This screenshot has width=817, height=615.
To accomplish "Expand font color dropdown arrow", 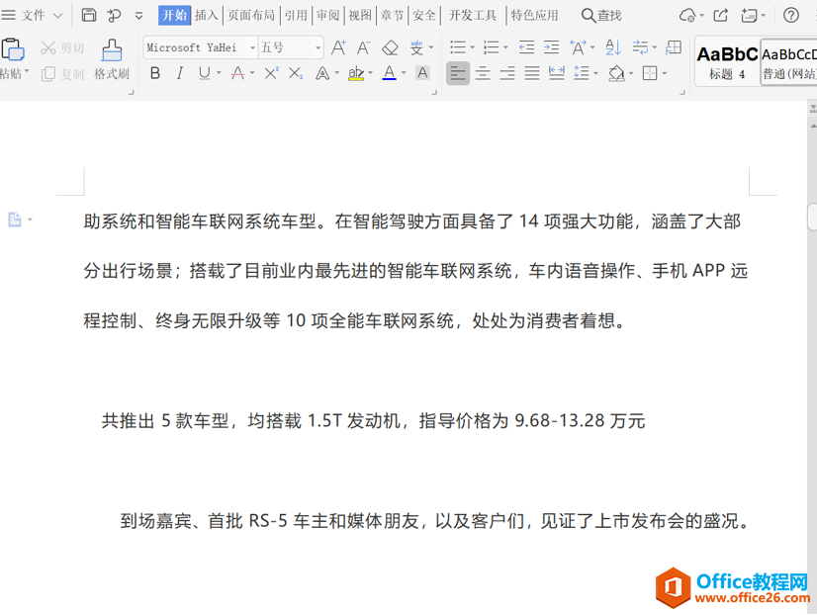I will [404, 73].
